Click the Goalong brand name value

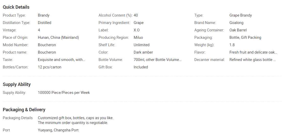coord(236,23)
